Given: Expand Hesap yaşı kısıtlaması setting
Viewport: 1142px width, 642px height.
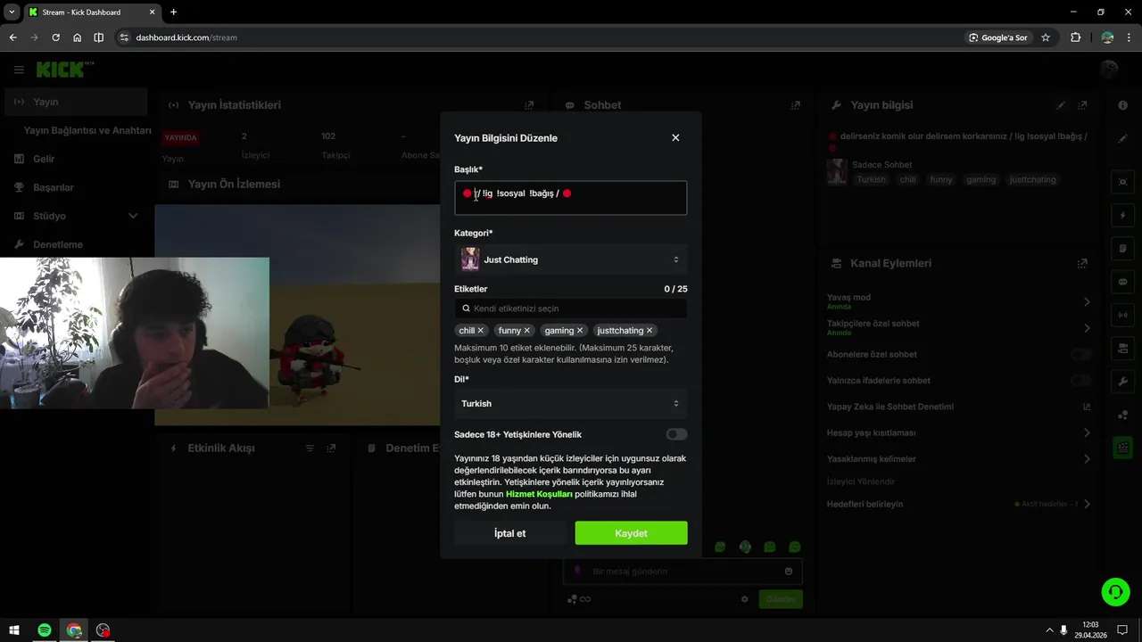Looking at the screenshot, I should tap(1087, 432).
